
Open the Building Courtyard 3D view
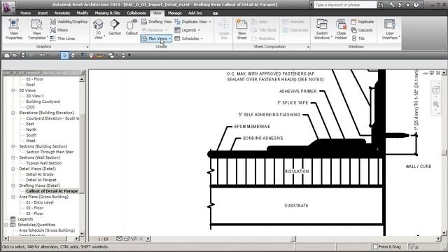coord(43,101)
